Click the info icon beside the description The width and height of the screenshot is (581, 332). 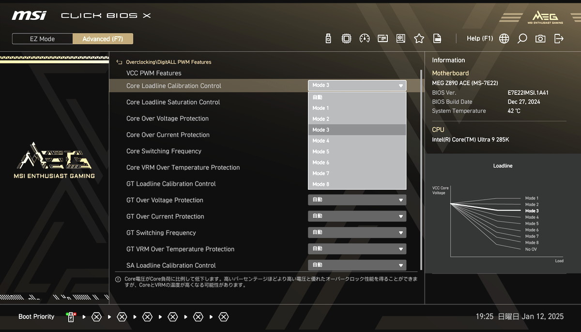[x=118, y=279]
